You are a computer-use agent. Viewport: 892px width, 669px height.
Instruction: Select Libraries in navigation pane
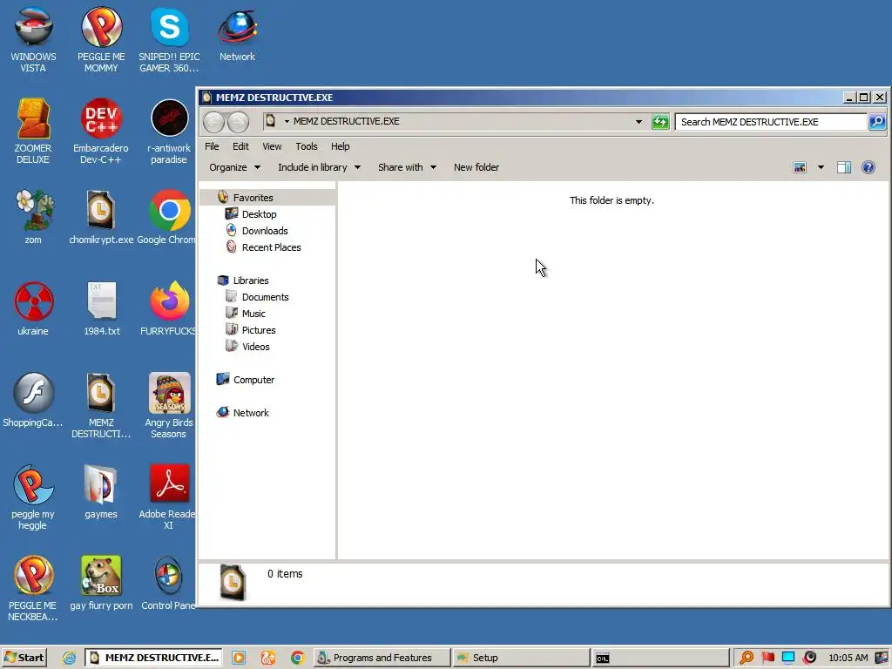coord(250,280)
